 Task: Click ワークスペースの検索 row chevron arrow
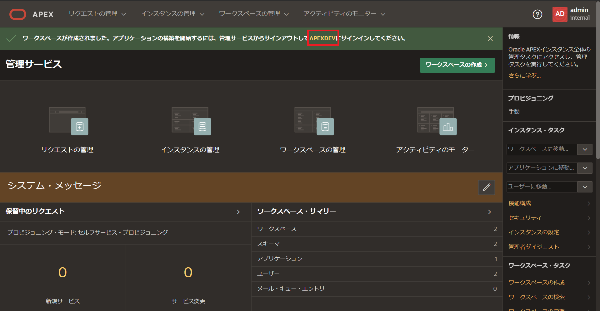click(x=589, y=297)
